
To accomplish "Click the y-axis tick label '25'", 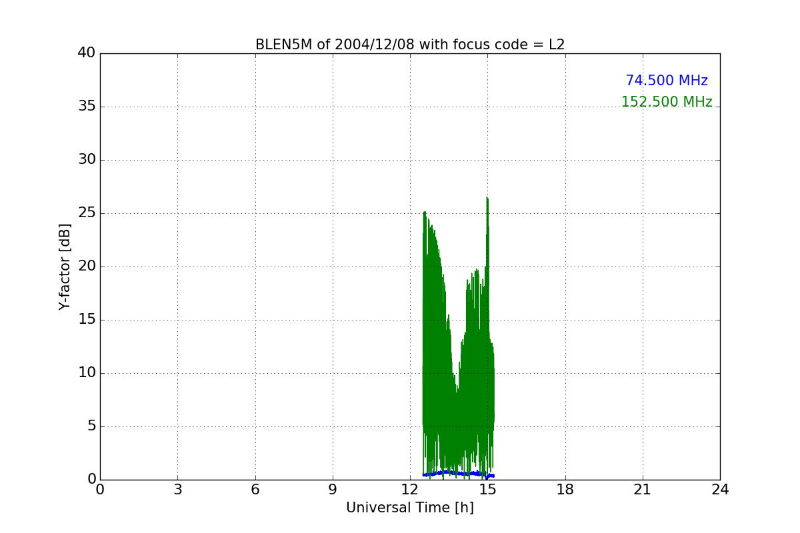I will click(87, 213).
